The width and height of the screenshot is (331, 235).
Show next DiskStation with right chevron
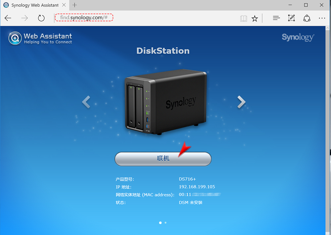(x=241, y=102)
